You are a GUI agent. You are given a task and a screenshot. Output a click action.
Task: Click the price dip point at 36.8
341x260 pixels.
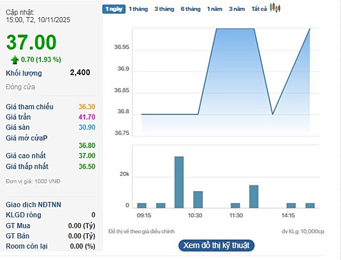click(272, 114)
